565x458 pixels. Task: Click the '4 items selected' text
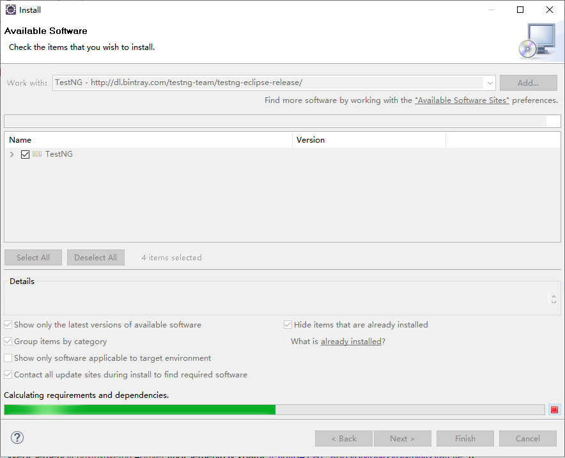[x=171, y=258]
